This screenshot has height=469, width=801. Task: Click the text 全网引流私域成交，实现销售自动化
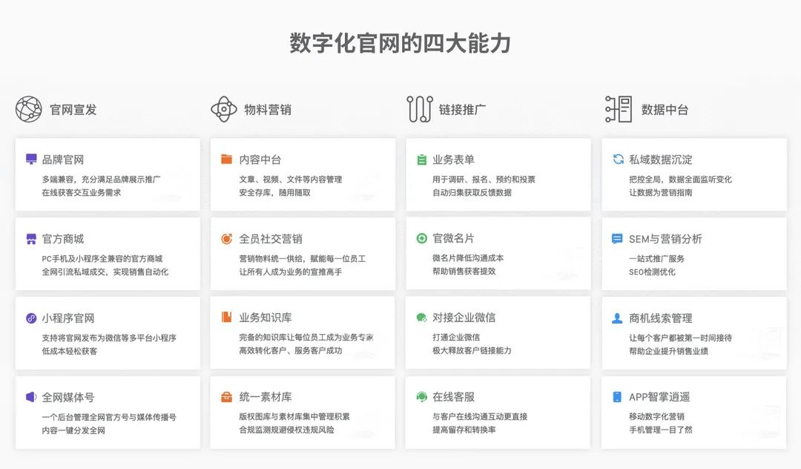105,272
